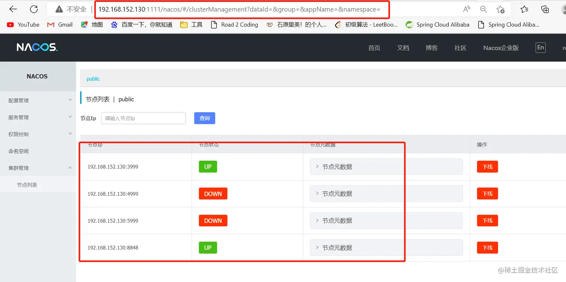This screenshot has width=566, height=282.
Task: Open the browser Collections icon
Action: point(545,9)
